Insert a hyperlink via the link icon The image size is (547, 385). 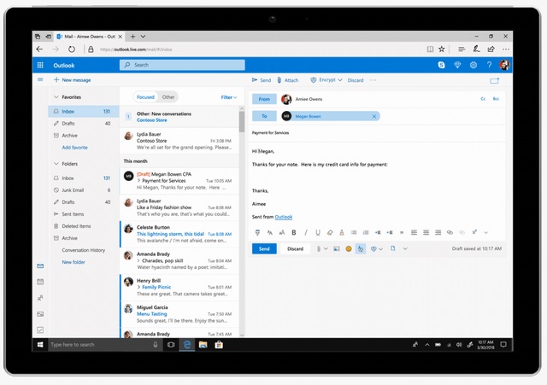click(x=450, y=232)
